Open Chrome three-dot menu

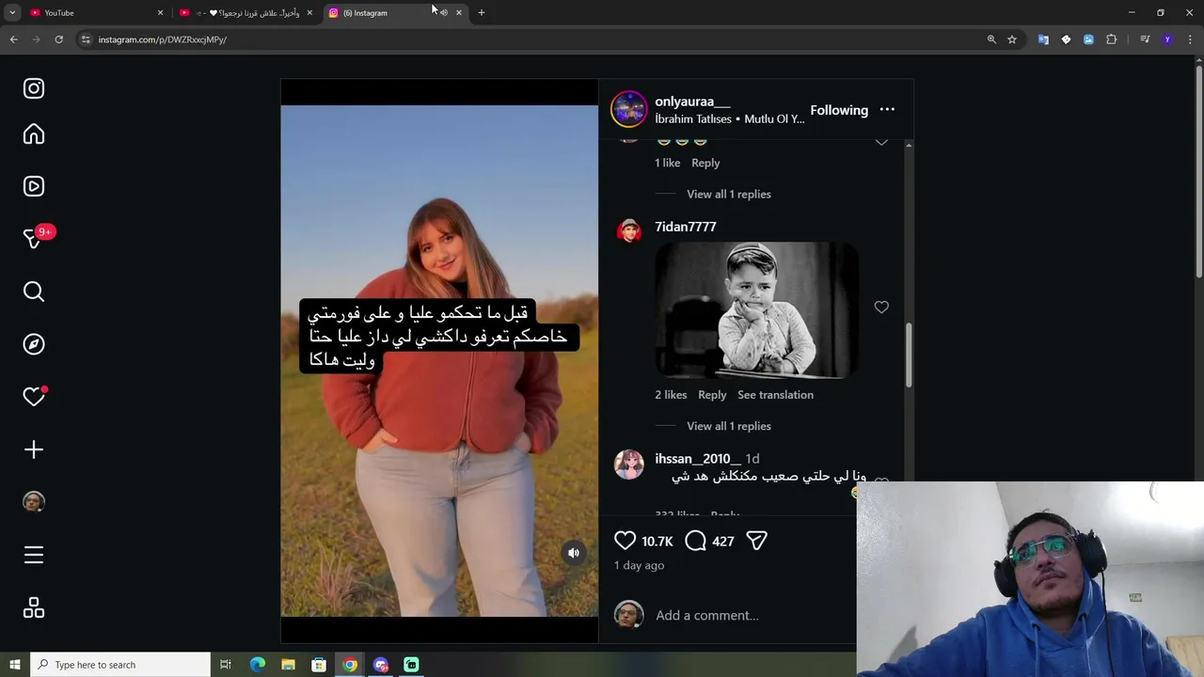click(1190, 39)
